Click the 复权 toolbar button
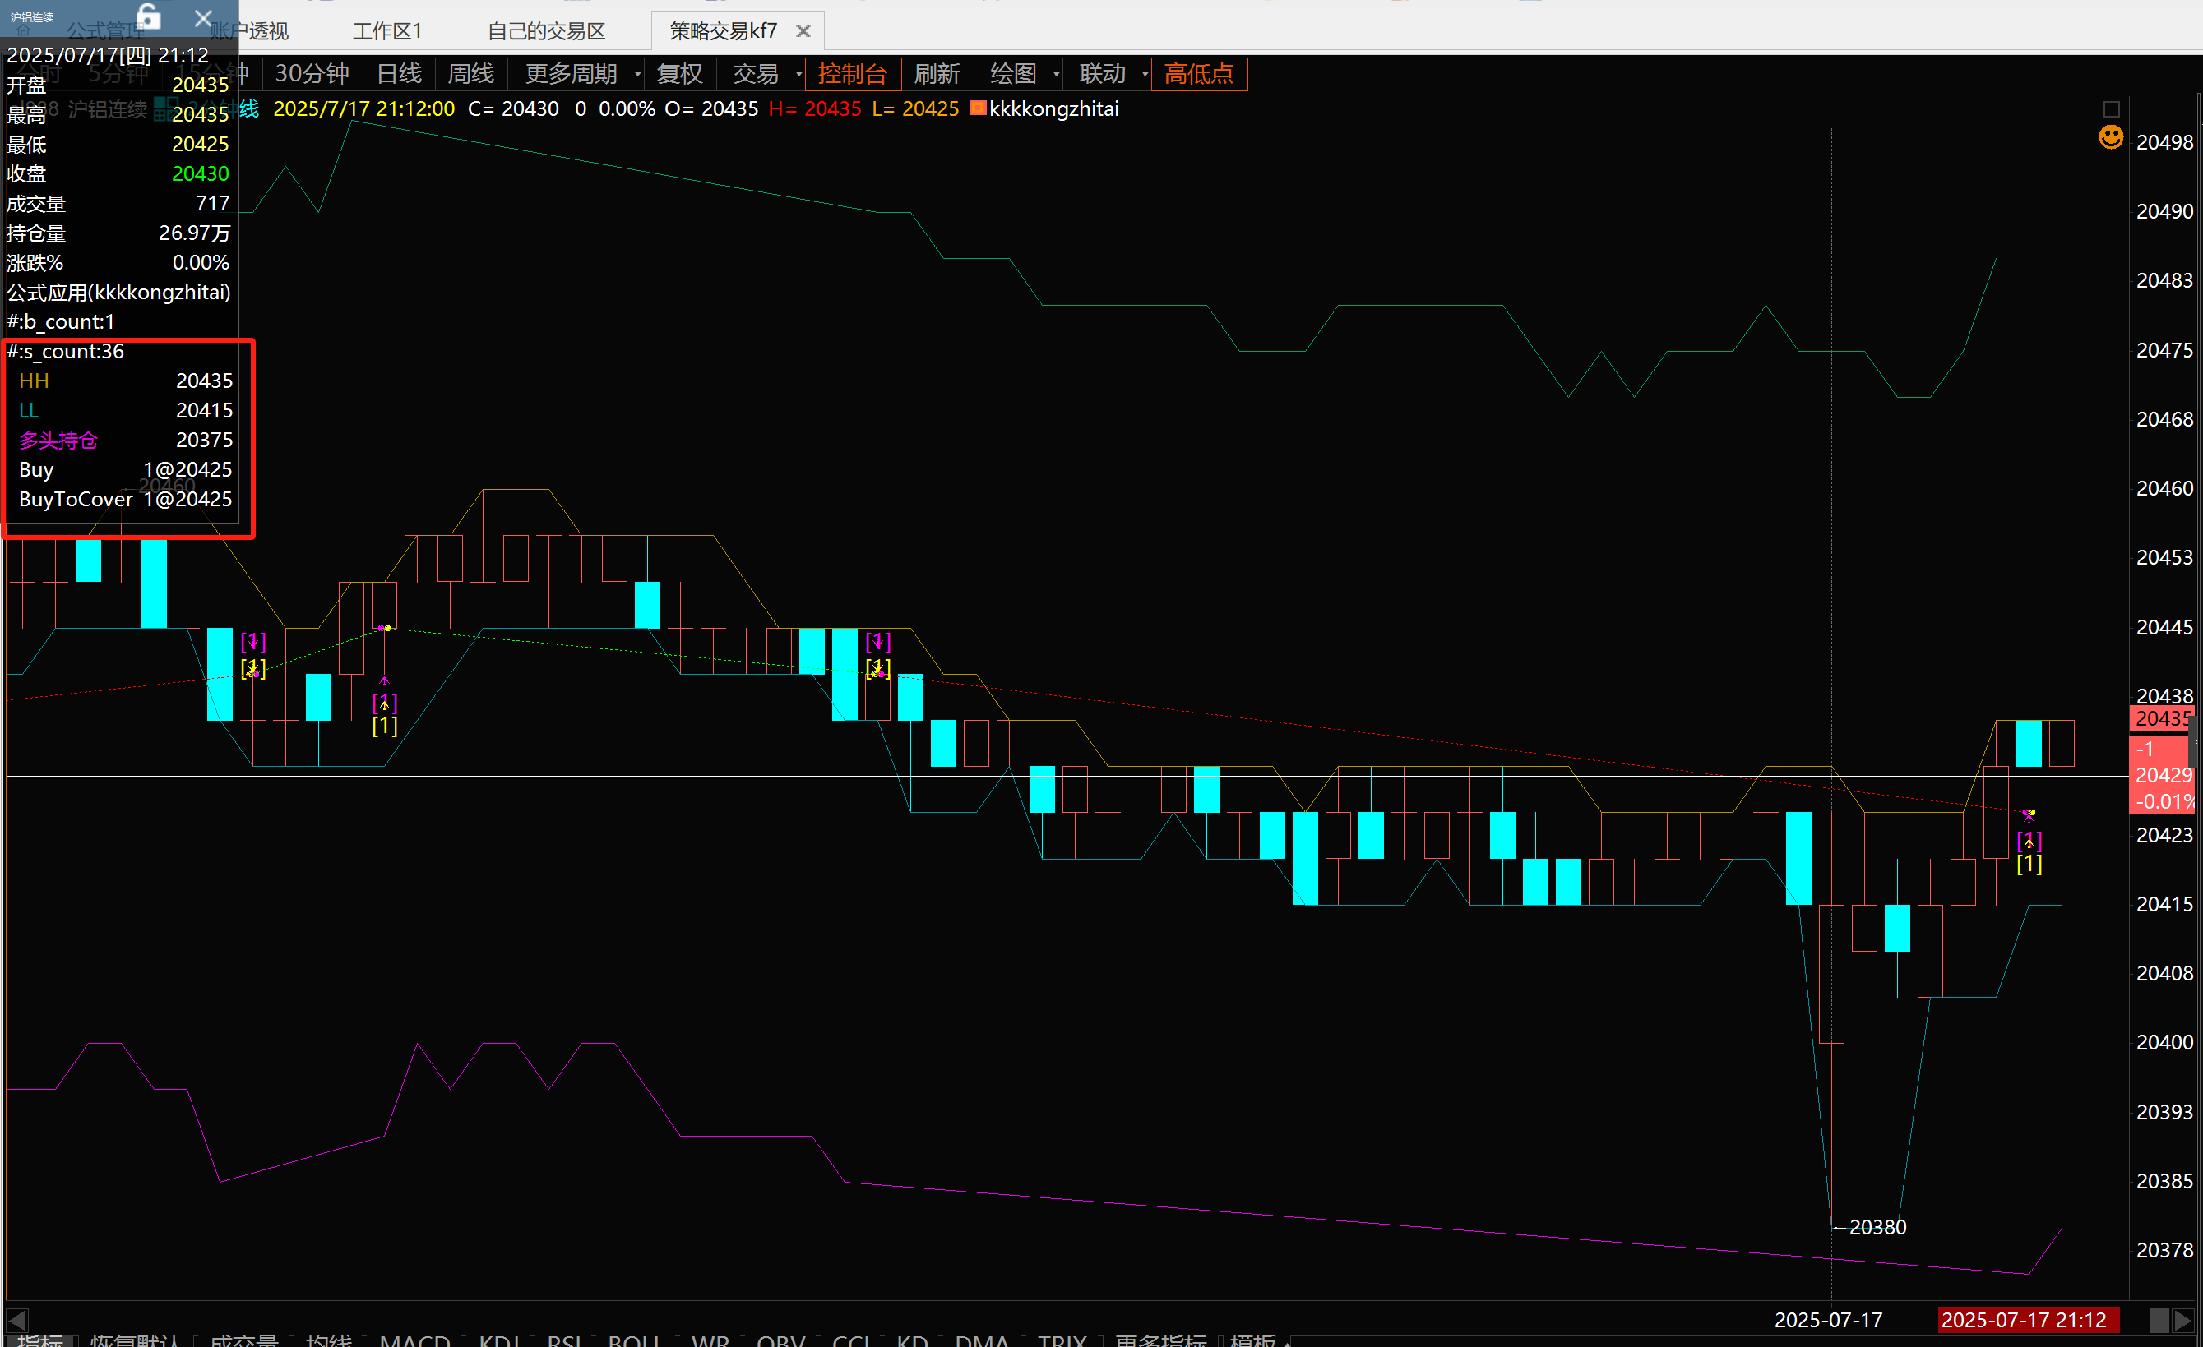Image resolution: width=2203 pixels, height=1347 pixels. 679,73
